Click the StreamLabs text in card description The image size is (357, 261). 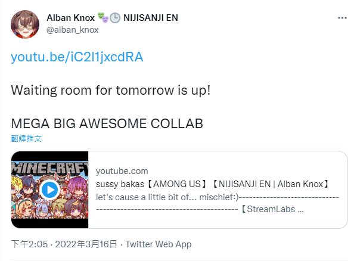[x=271, y=209]
